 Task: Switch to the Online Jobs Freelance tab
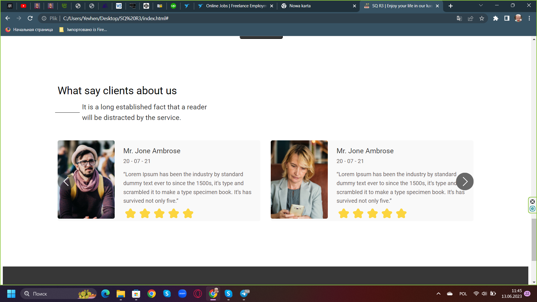tap(235, 6)
